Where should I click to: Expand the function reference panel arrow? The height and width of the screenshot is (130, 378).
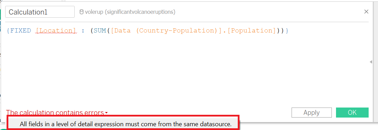point(371,62)
